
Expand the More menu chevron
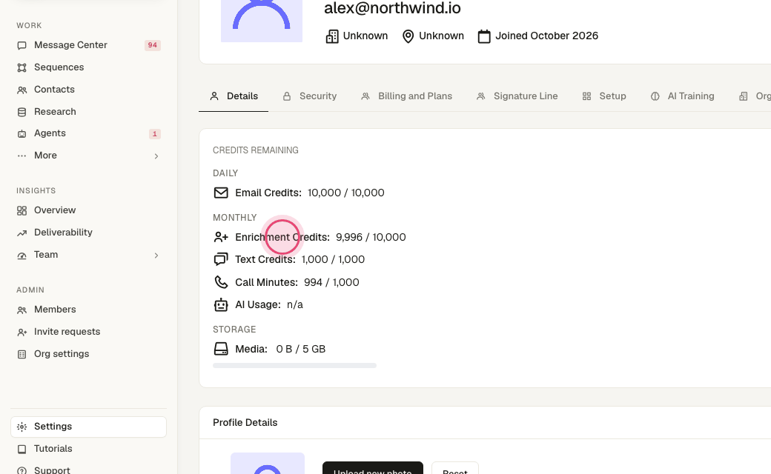pos(156,156)
